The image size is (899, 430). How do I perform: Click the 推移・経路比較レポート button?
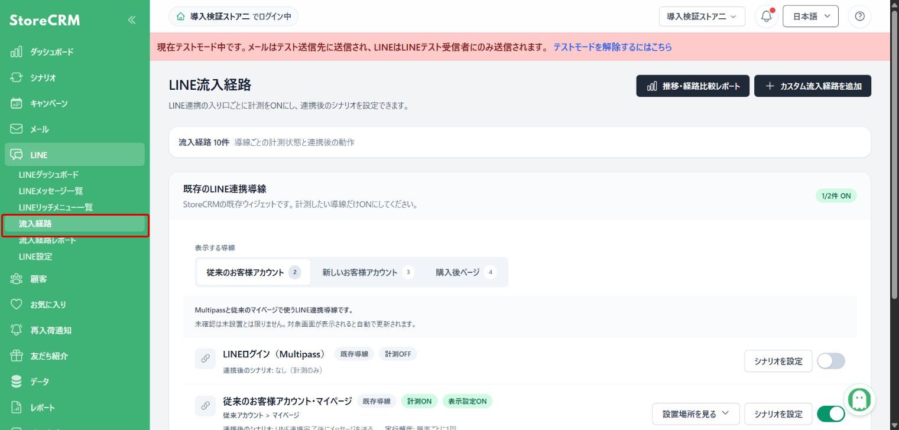click(693, 86)
